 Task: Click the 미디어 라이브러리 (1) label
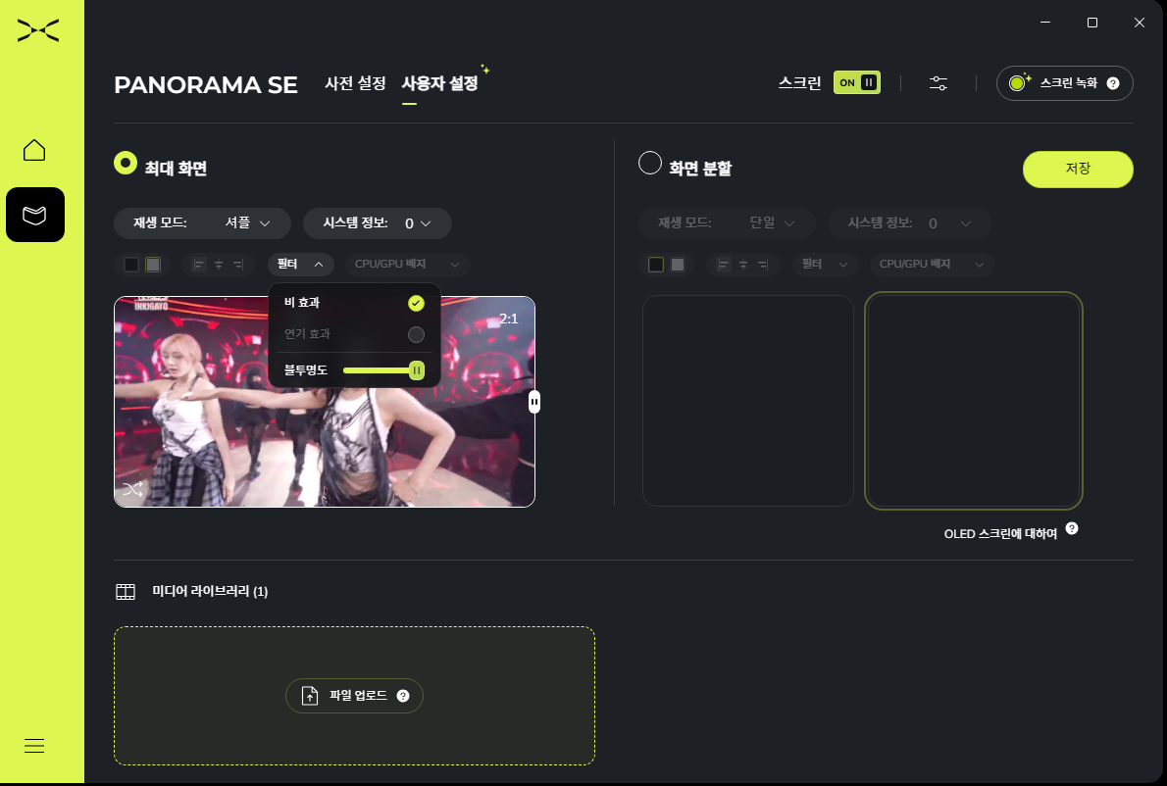[210, 592]
